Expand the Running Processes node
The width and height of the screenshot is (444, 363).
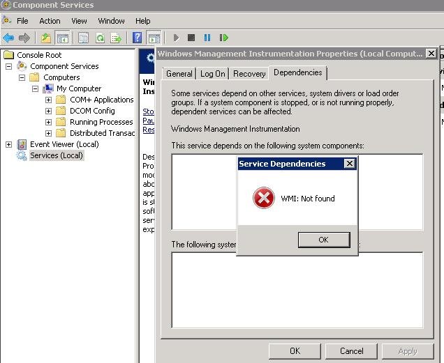(x=48, y=122)
